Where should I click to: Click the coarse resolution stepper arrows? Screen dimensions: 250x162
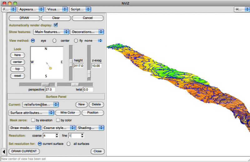(57, 136)
